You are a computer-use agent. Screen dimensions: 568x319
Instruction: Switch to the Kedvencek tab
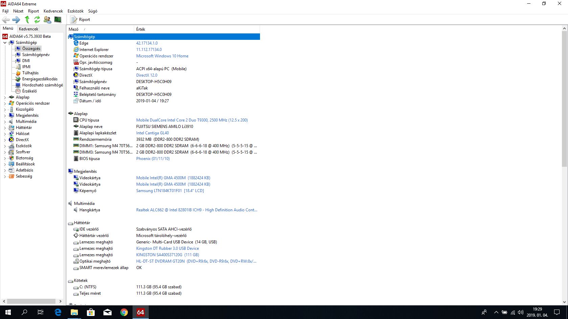click(28, 29)
